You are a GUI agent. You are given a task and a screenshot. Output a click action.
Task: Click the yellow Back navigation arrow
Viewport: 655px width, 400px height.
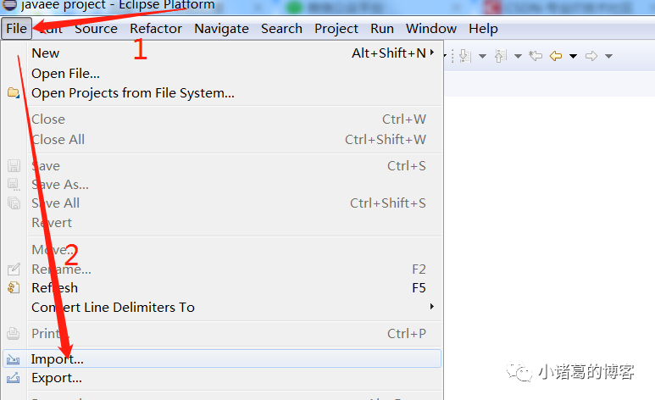pos(556,56)
